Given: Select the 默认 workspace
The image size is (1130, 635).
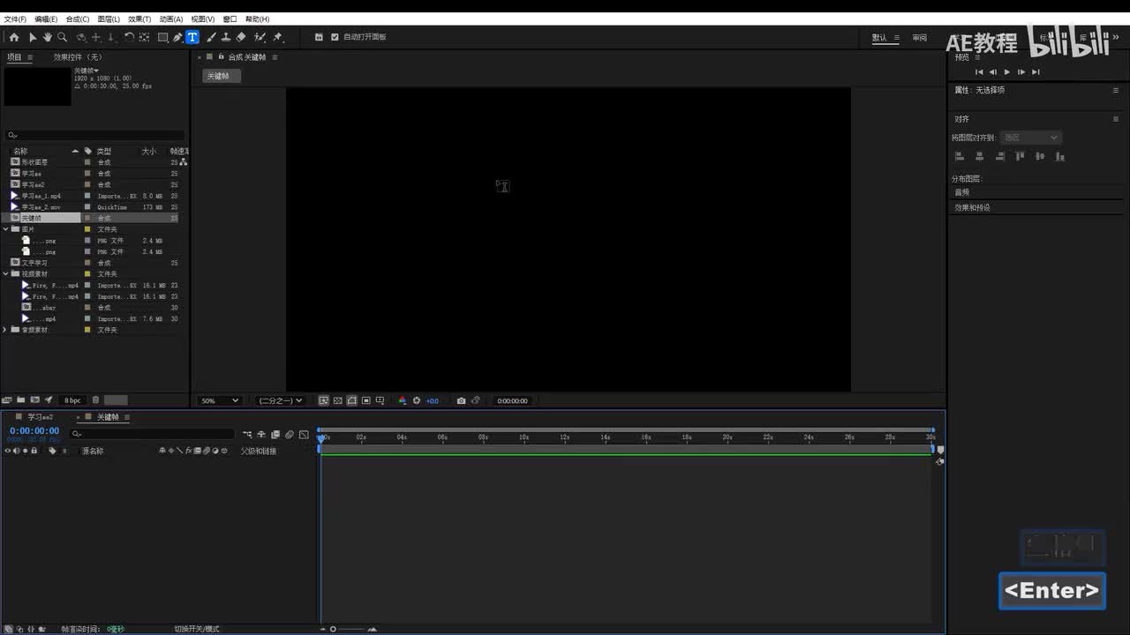Looking at the screenshot, I should (x=879, y=38).
